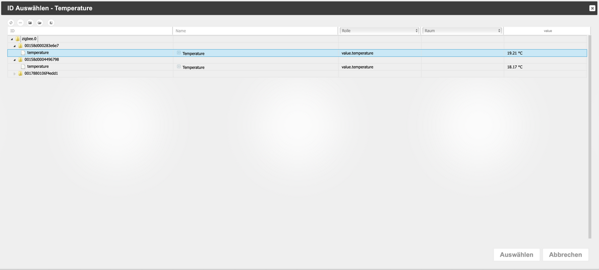Click value.temperature role in the 18.17 °C row
The width and height of the screenshot is (599, 270).
(x=357, y=67)
